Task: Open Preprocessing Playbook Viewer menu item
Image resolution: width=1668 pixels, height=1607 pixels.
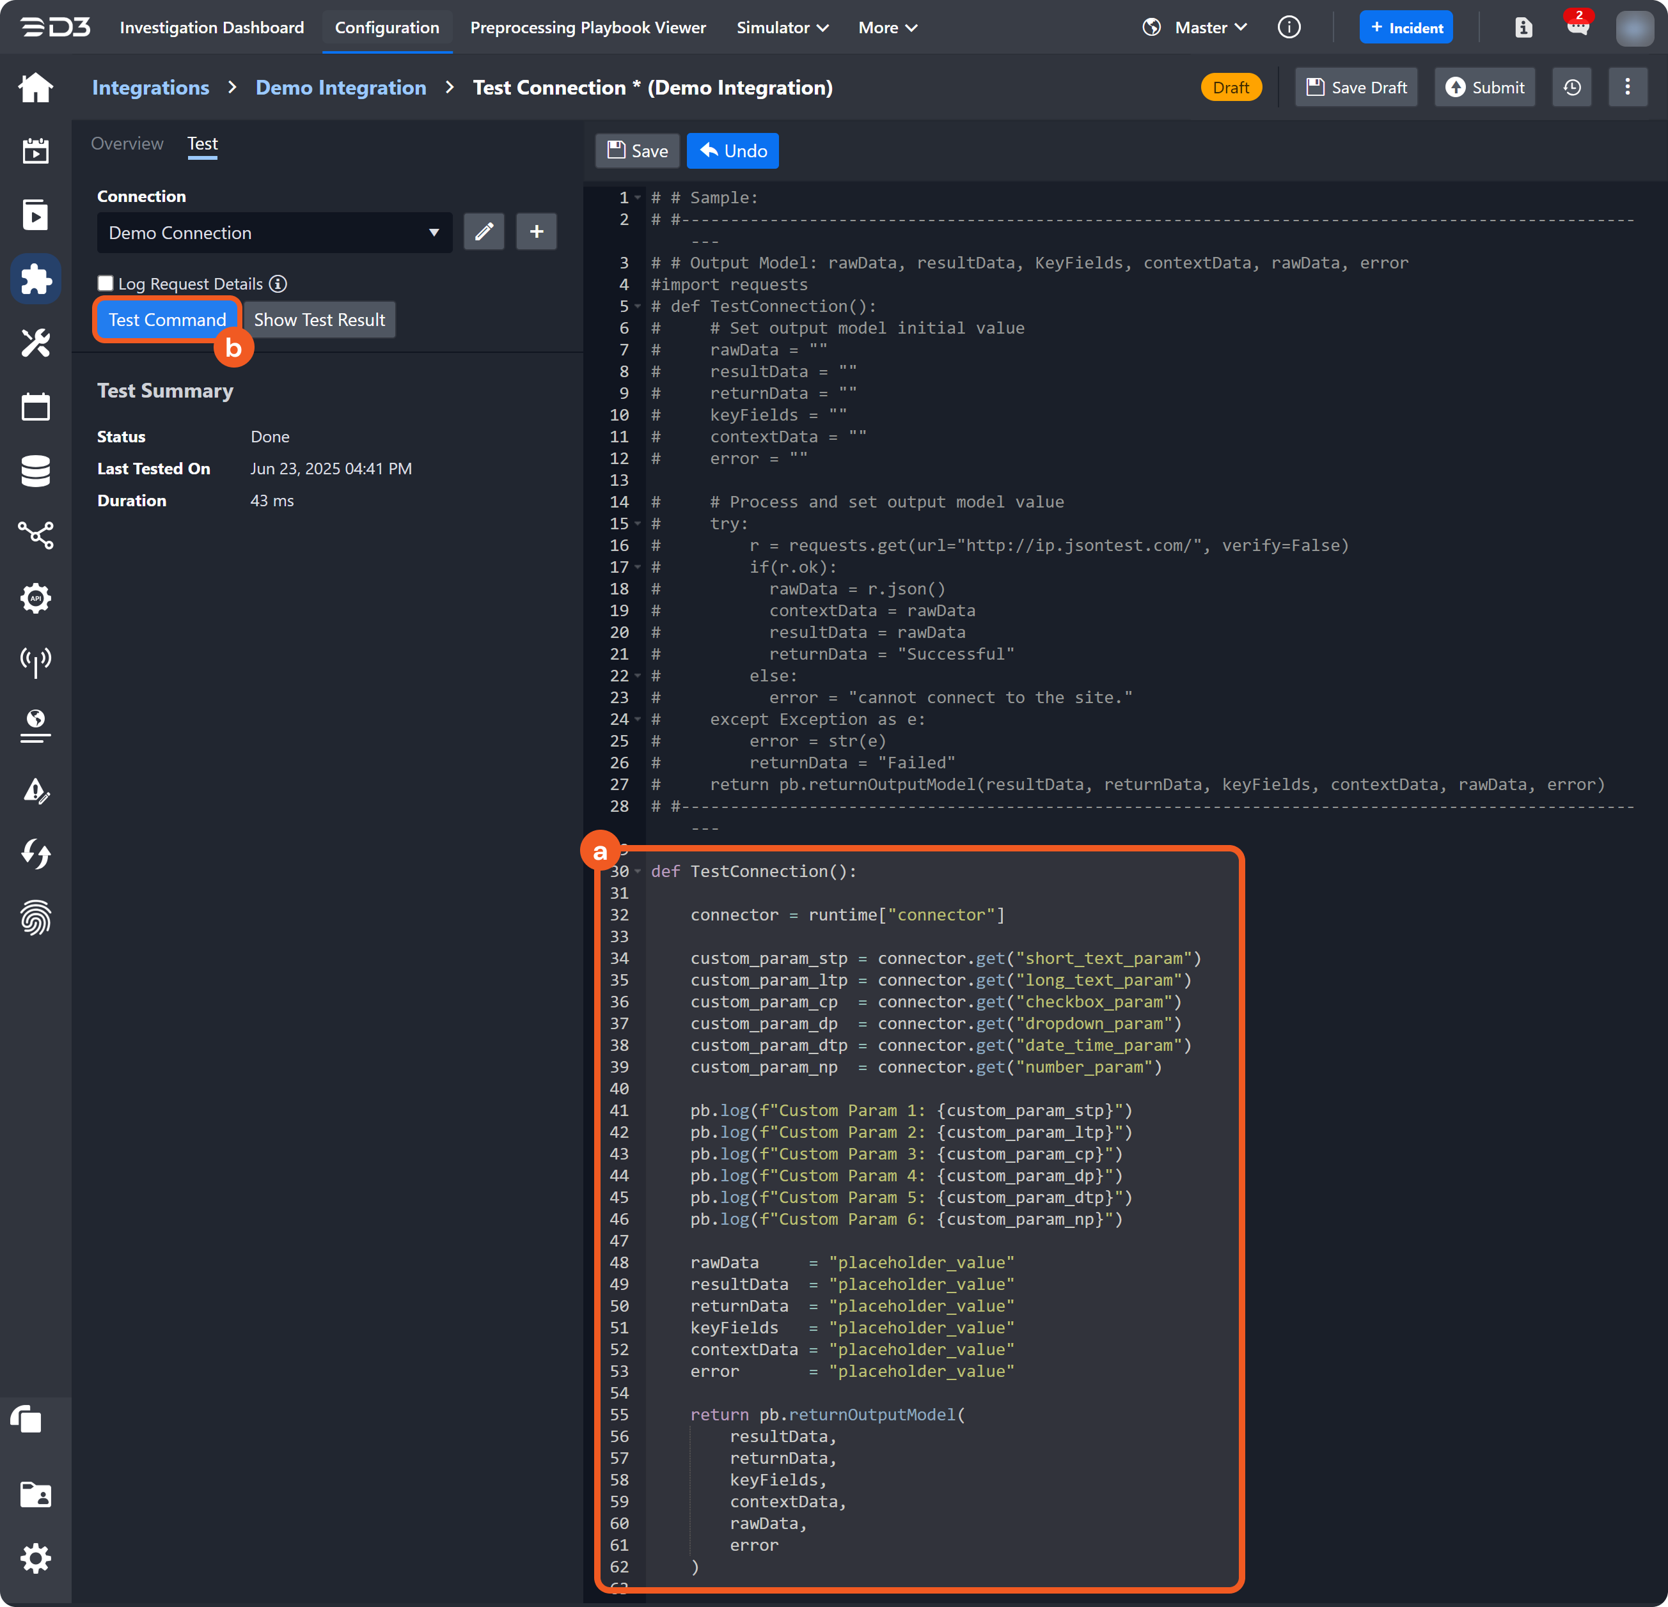Action: click(x=588, y=28)
